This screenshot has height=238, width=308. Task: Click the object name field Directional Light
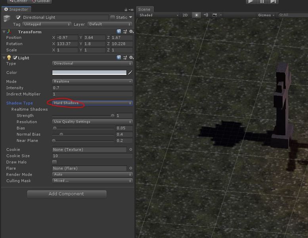click(x=65, y=17)
